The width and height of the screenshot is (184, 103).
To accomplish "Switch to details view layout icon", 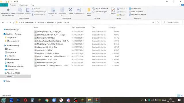I will 179,96.
